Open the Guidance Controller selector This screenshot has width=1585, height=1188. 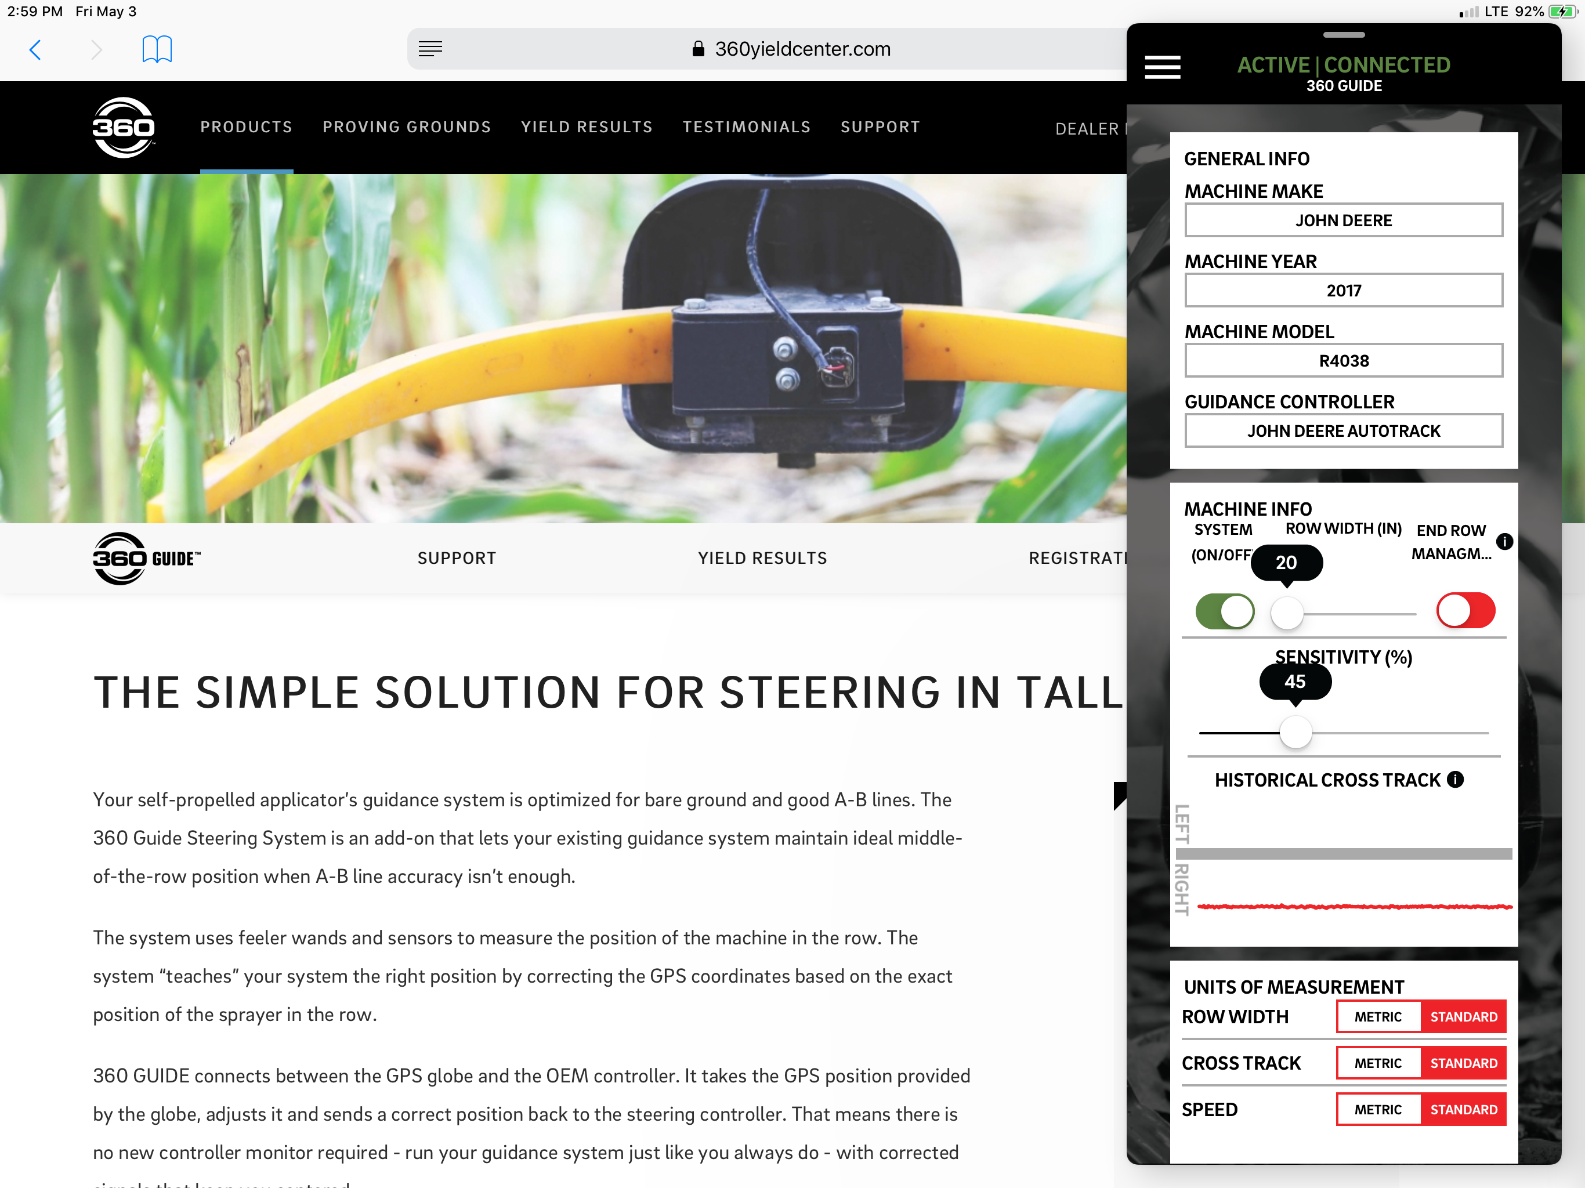(1344, 430)
